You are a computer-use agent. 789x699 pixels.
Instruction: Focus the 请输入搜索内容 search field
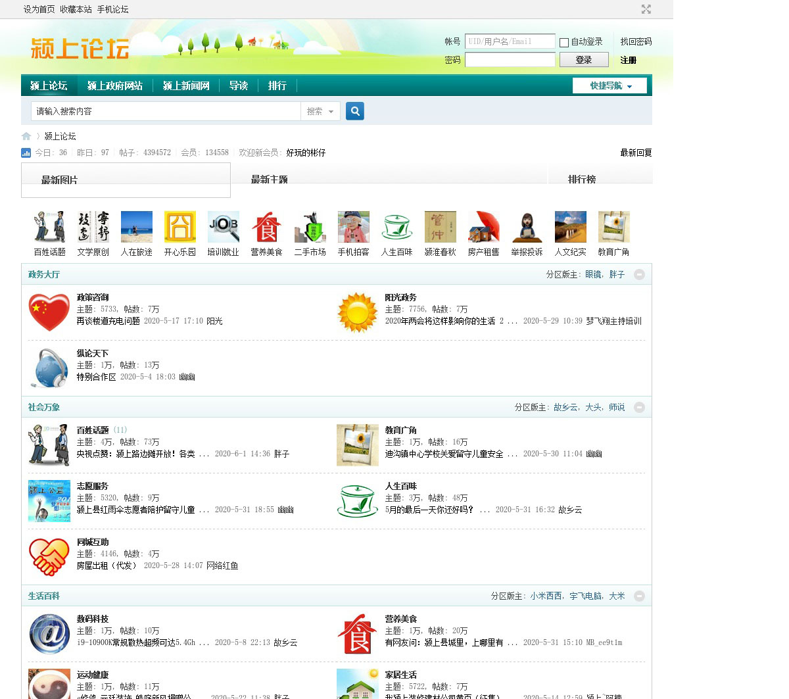(x=166, y=112)
